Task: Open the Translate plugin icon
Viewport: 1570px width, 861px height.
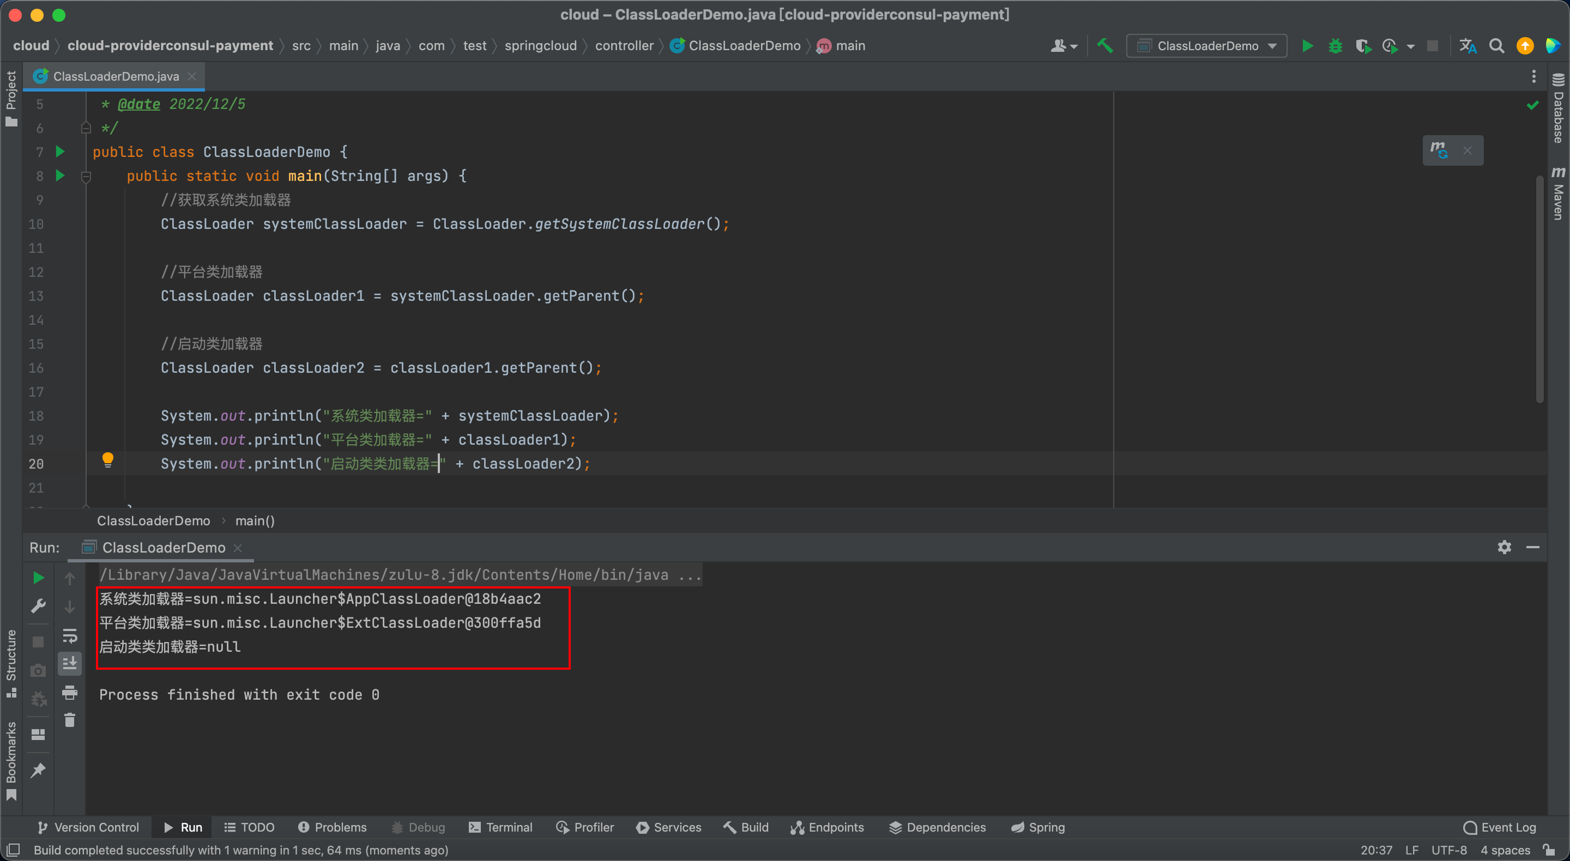Action: [x=1468, y=46]
